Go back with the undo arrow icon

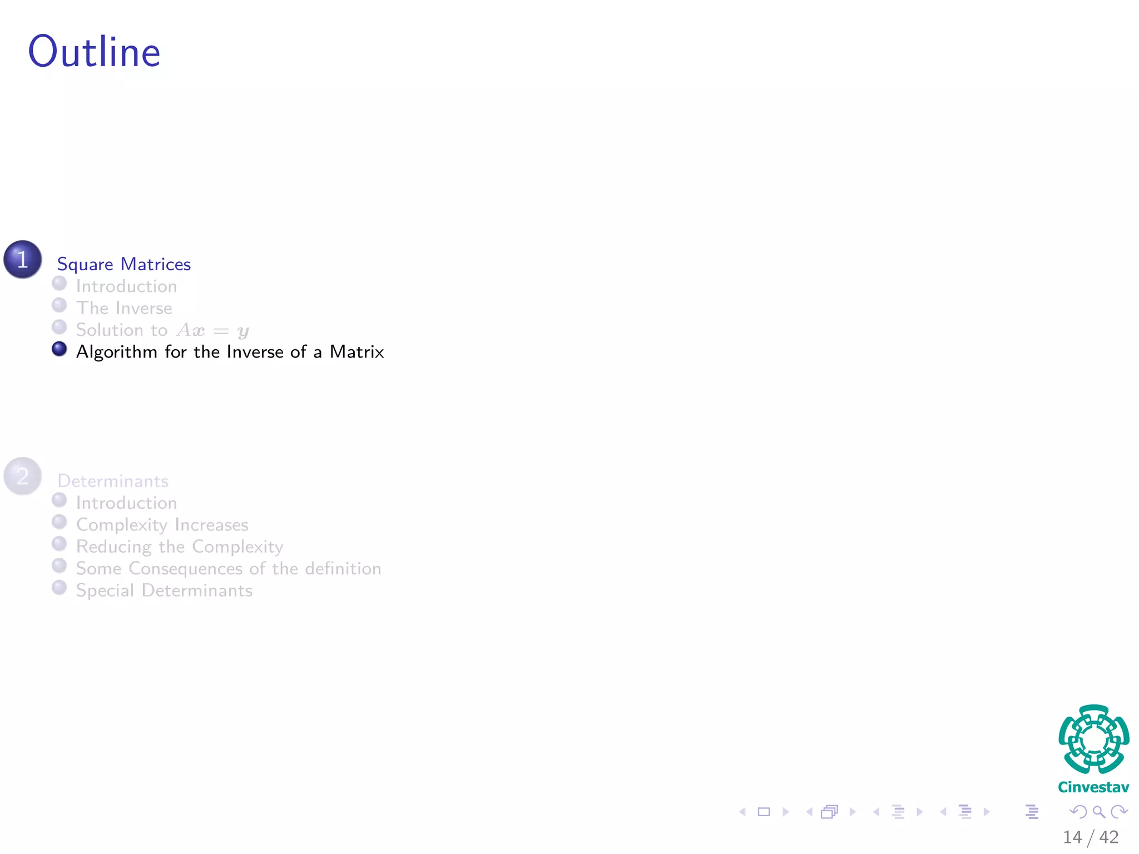pyautogui.click(x=1078, y=812)
